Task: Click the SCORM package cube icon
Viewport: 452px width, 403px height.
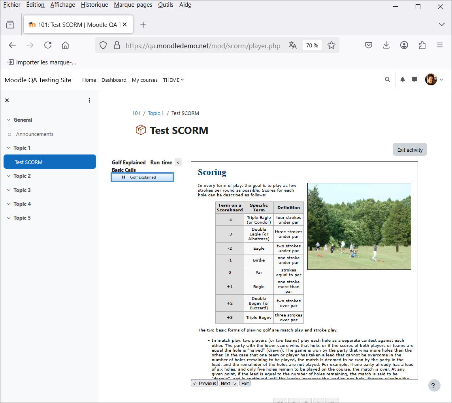Action: [141, 130]
